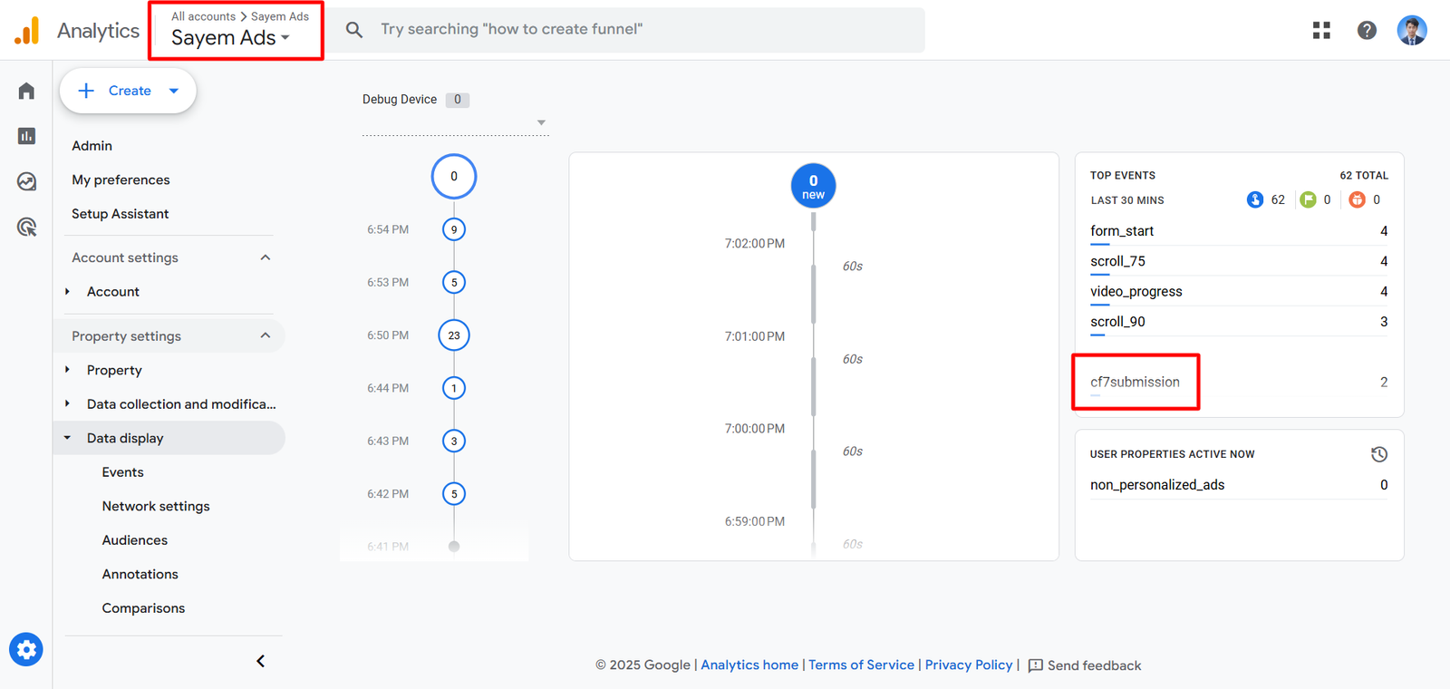
Task: Click the user properties history icon
Action: (x=1378, y=454)
